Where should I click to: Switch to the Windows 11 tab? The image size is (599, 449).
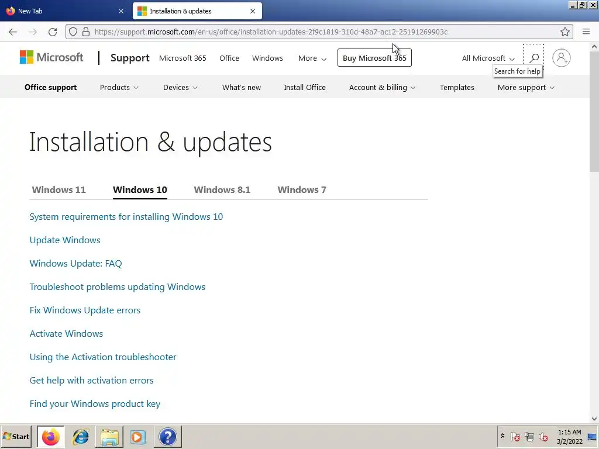[59, 190]
